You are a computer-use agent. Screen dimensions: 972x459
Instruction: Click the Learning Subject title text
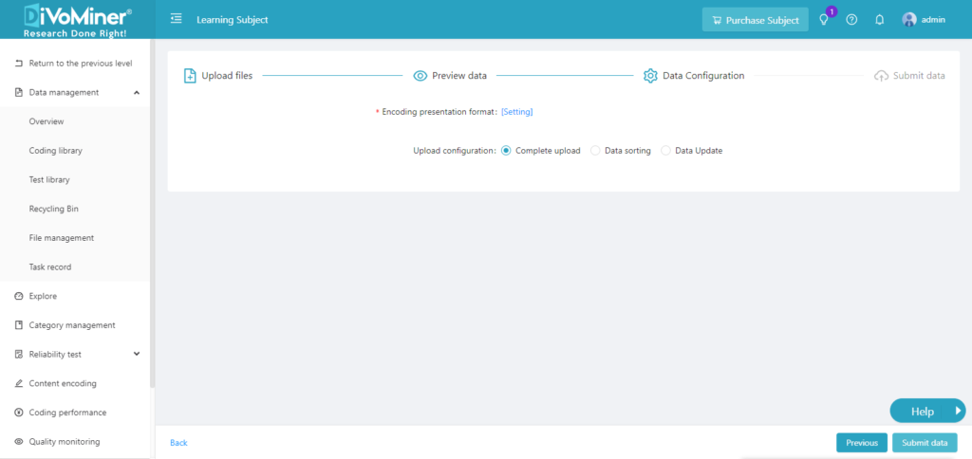[233, 20]
